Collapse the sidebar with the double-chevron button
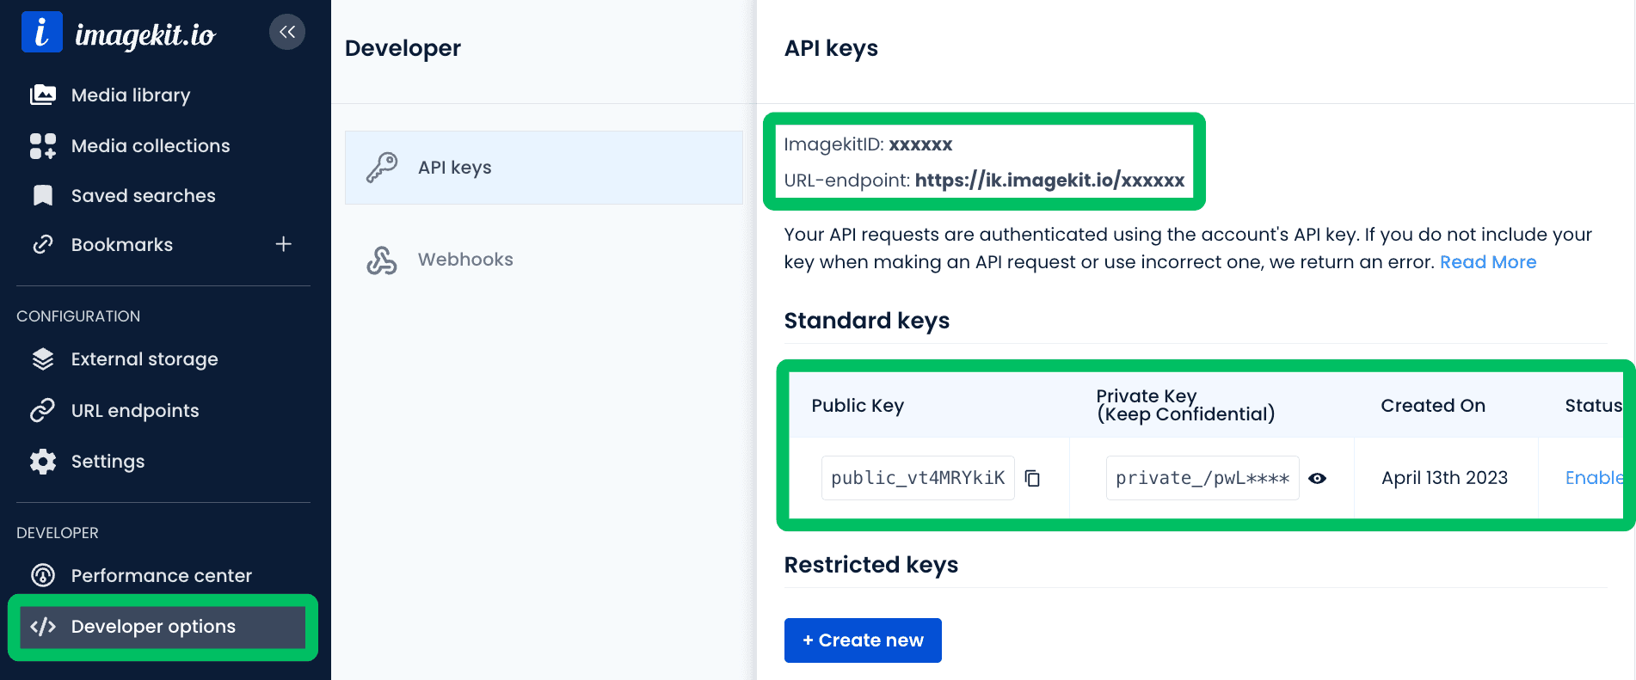 [x=287, y=33]
